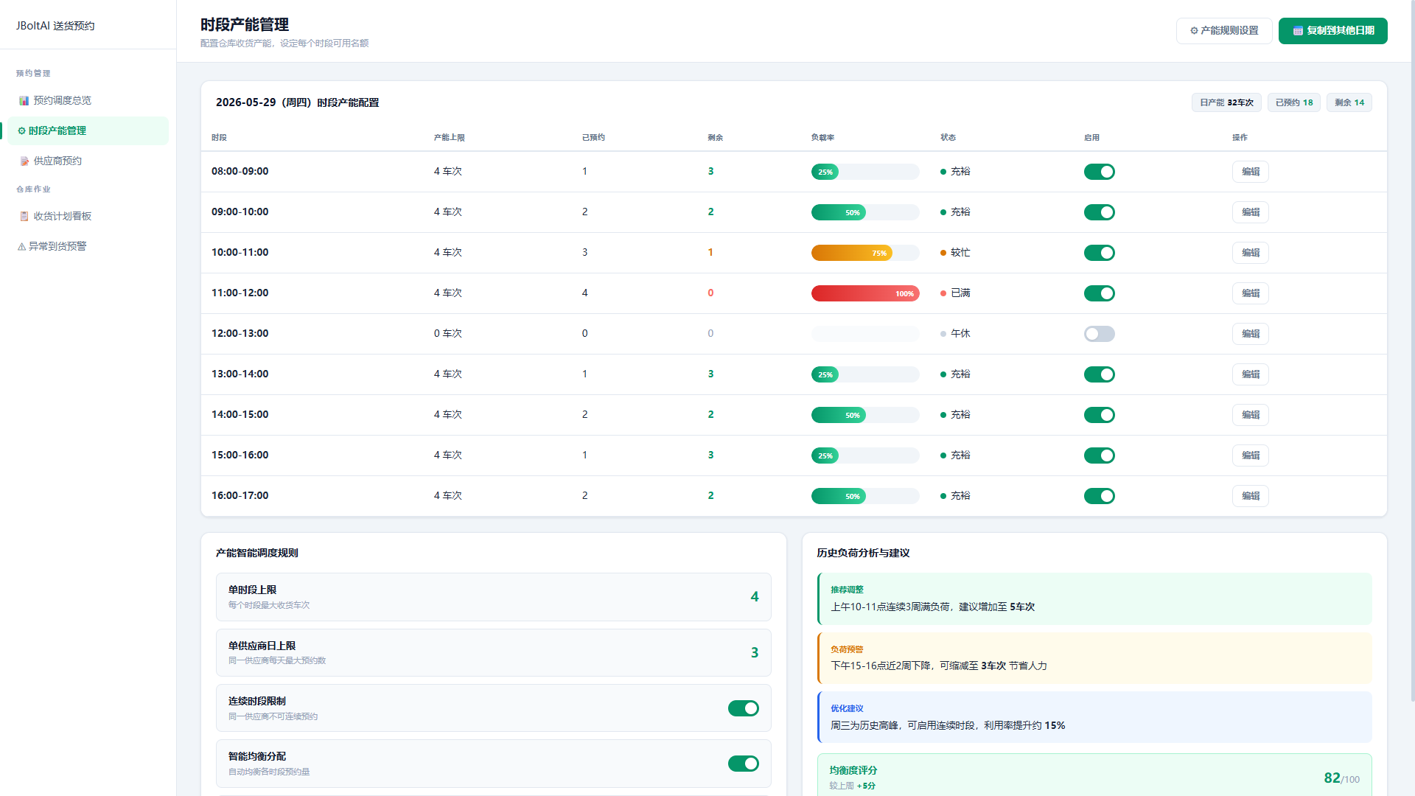Click the 时段产能管理 gear icon in the sidebar
Screen dimensions: 1415x796
click(21, 130)
